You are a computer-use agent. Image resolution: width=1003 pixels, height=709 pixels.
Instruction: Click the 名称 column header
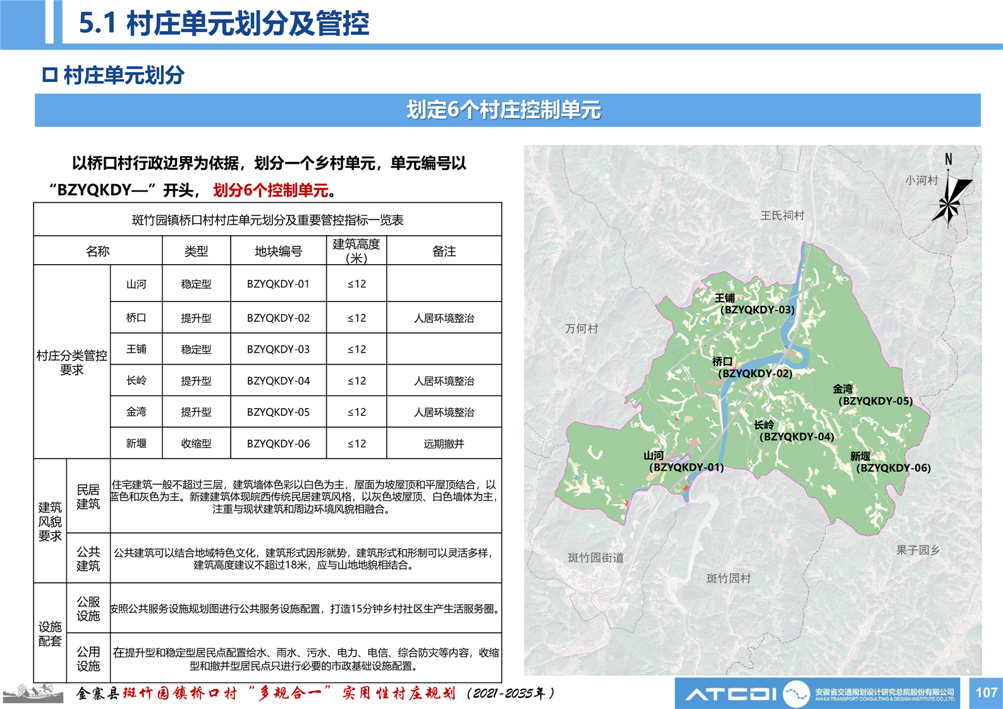tap(98, 251)
